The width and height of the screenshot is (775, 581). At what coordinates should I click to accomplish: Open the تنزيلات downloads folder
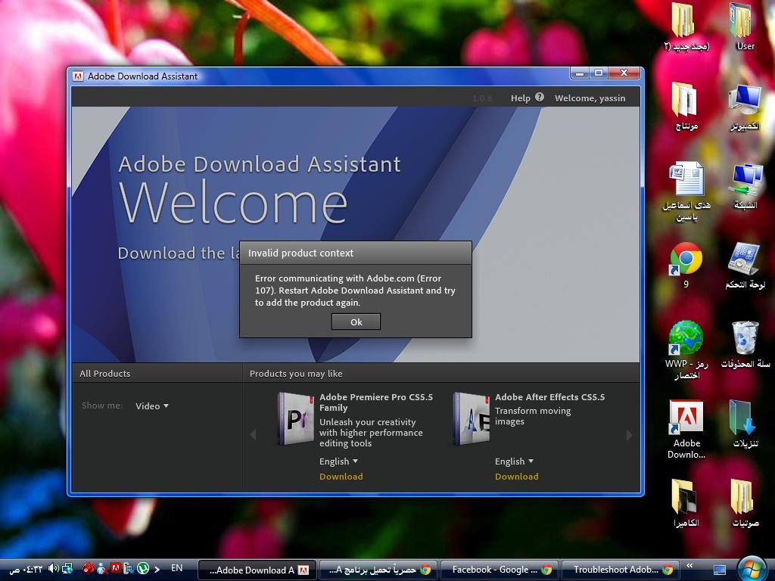pos(745,424)
